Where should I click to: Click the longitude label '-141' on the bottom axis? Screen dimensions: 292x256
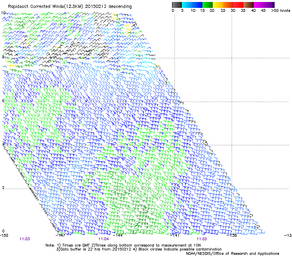point(175,236)
